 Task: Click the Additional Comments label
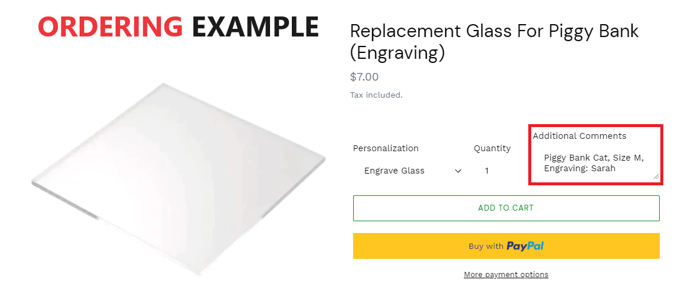[579, 136]
